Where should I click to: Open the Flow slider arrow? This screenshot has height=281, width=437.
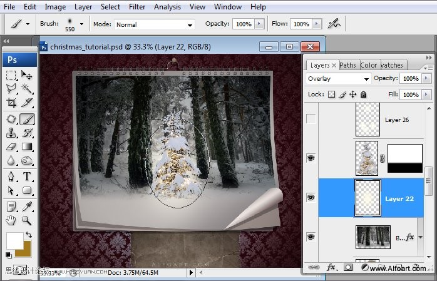317,24
